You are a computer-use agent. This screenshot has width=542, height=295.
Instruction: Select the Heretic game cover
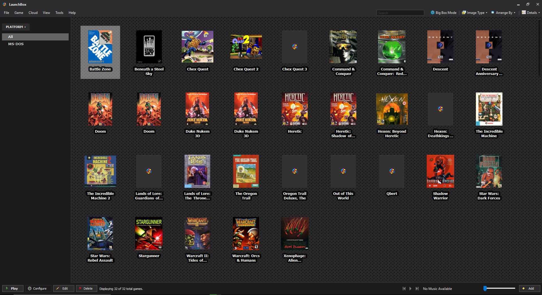pos(295,109)
